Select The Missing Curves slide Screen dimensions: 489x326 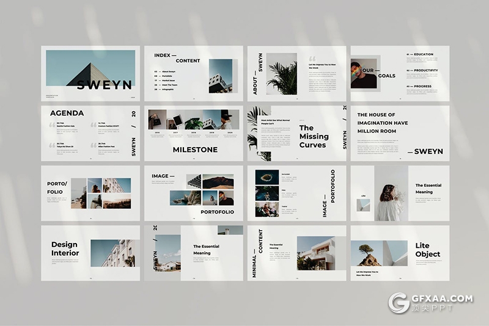point(296,133)
